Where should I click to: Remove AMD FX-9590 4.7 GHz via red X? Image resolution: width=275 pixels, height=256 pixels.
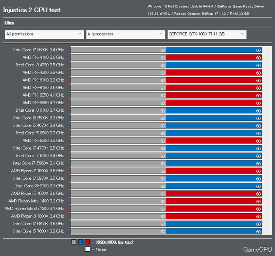pyautogui.click(x=66, y=103)
